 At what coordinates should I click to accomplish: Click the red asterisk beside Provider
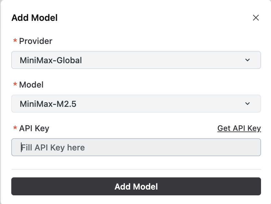click(x=15, y=41)
